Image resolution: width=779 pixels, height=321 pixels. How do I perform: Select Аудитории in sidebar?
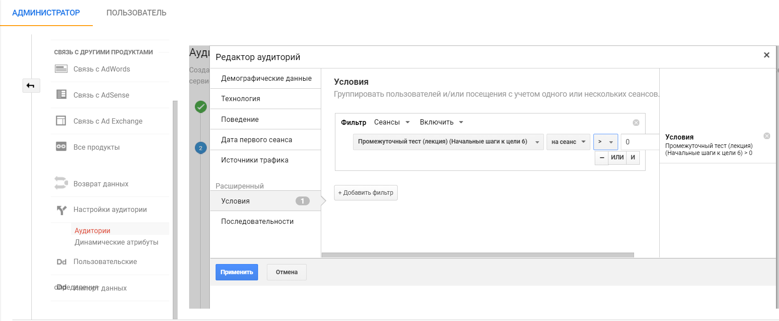click(92, 230)
